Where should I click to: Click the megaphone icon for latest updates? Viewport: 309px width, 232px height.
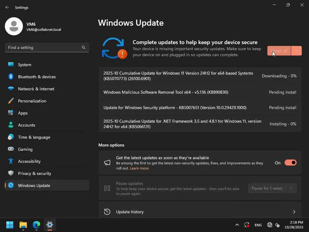pos(107,163)
